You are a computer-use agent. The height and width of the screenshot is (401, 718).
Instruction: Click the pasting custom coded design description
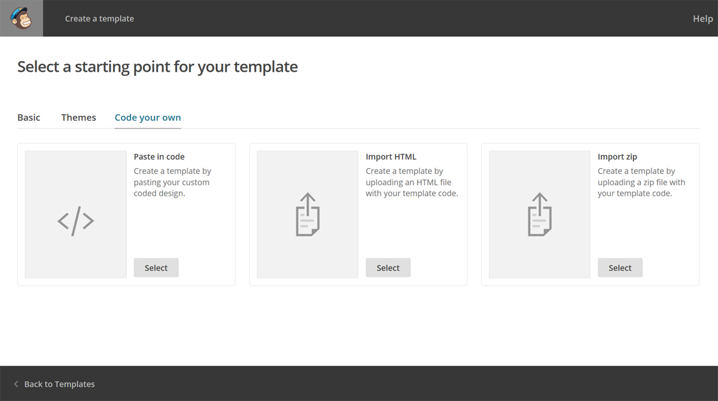[172, 182]
